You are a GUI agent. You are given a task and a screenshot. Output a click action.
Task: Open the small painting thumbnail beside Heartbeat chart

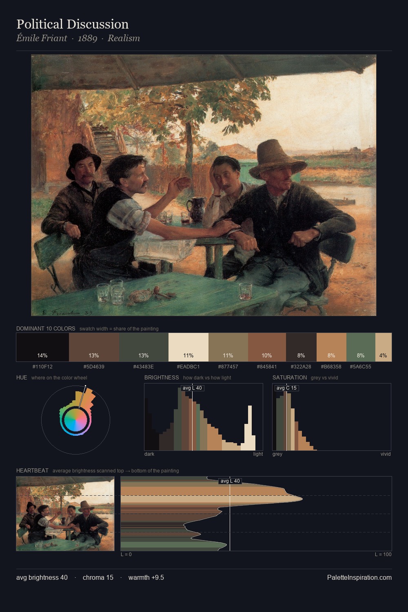coord(65,514)
